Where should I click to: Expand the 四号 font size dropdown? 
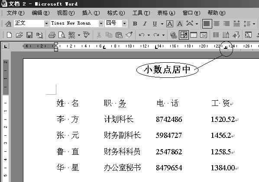click(125, 24)
